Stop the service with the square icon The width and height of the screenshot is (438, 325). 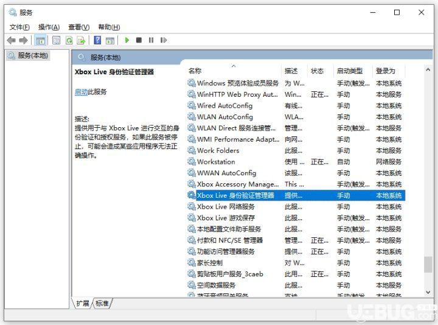click(x=139, y=40)
